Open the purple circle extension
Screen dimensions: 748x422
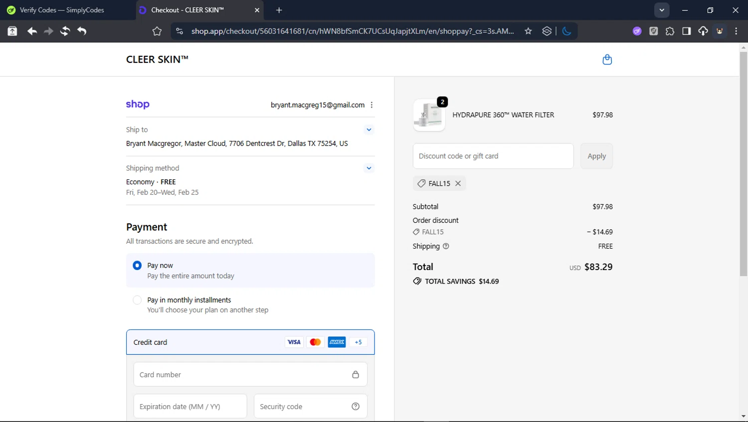coord(637,31)
